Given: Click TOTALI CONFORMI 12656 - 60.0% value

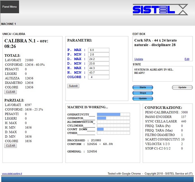Looking at the screenshot, I should pos(35,65).
